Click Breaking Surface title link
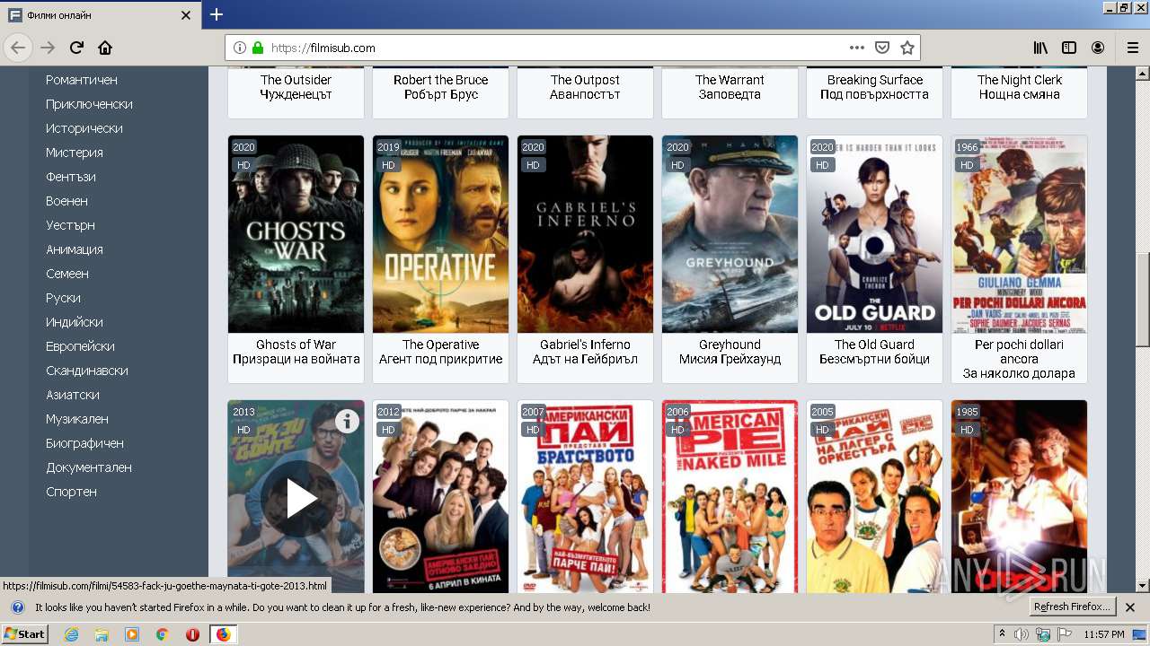 874,87
